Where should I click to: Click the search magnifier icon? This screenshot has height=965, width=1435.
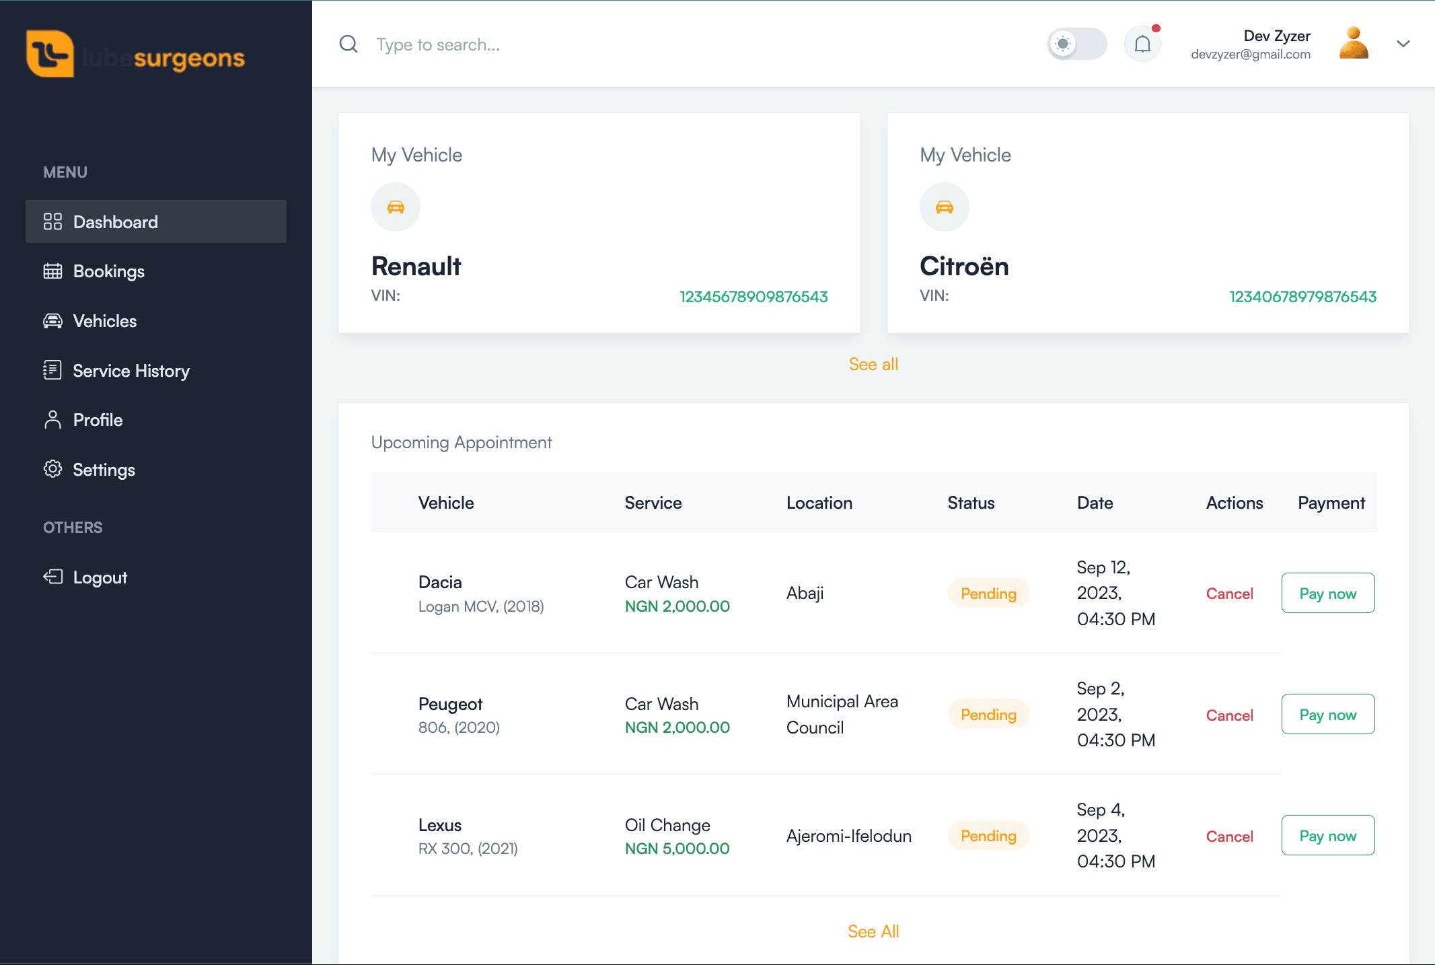pyautogui.click(x=348, y=44)
